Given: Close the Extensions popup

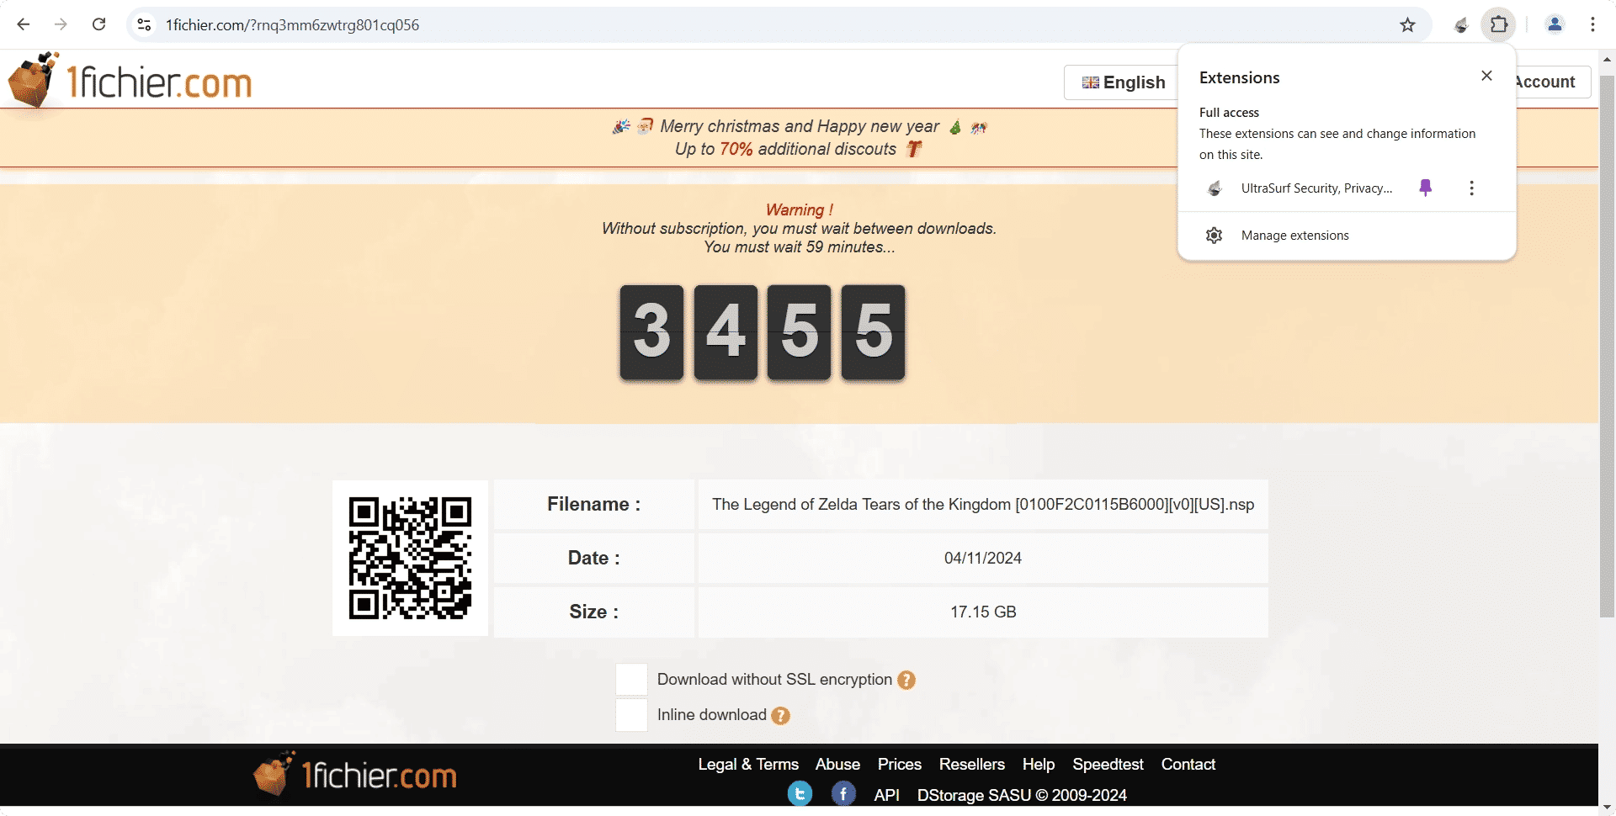Looking at the screenshot, I should 1486,76.
